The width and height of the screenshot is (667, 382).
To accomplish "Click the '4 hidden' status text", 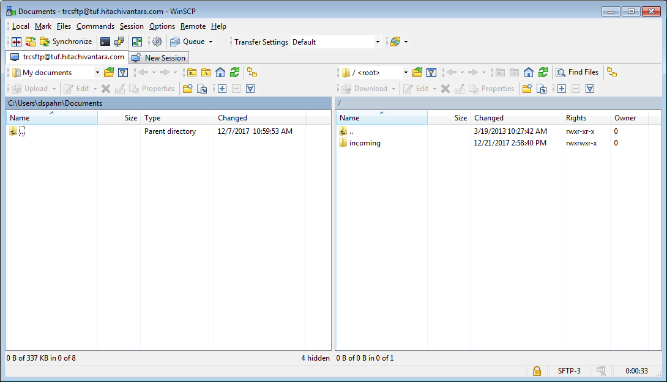I will coord(315,358).
